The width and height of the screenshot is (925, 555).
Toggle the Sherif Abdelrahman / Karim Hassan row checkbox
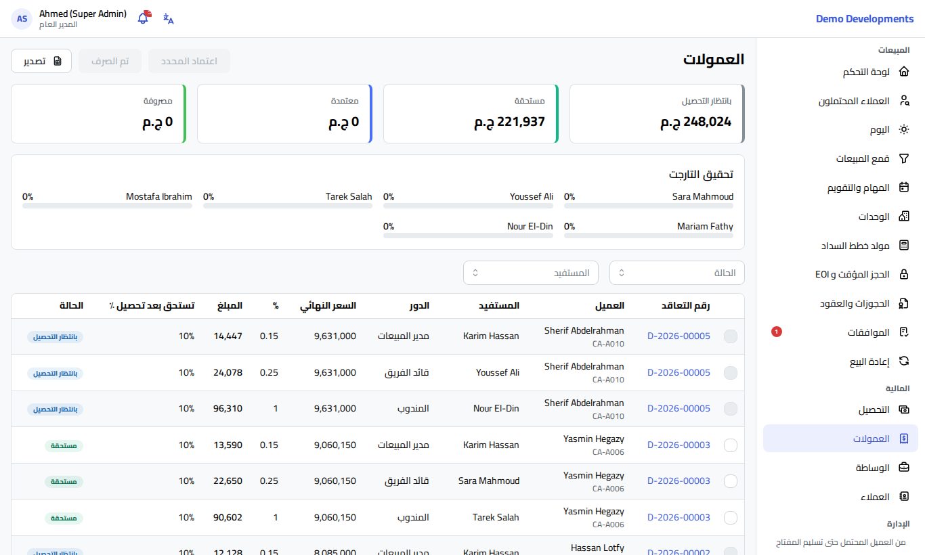[x=731, y=336]
